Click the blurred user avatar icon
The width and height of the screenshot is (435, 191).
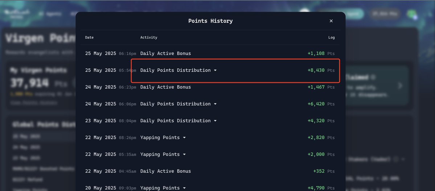click(x=412, y=14)
